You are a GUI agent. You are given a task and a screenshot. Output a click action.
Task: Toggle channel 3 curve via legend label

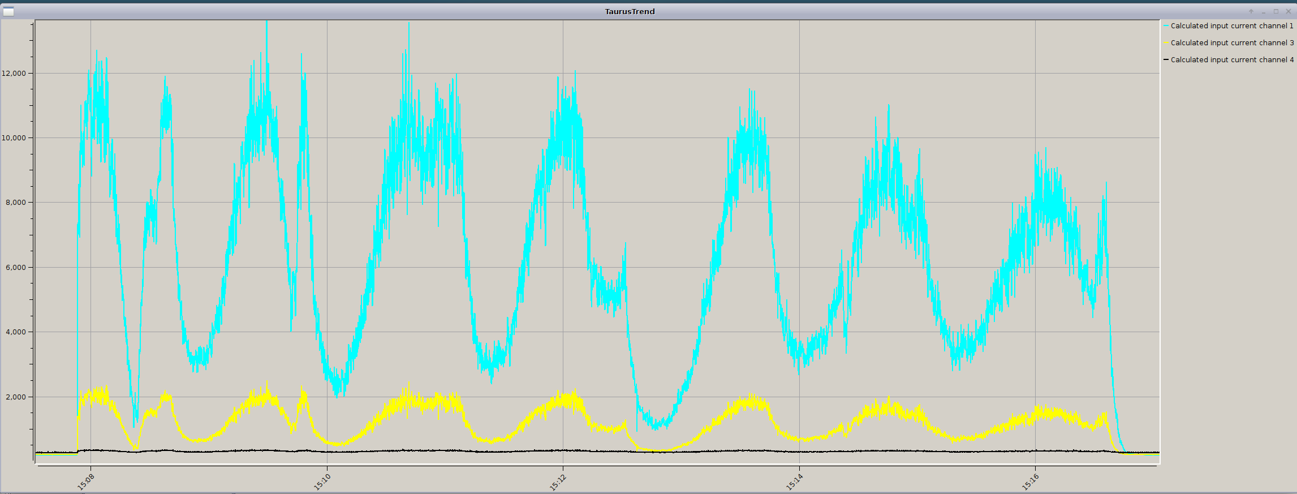point(1231,43)
